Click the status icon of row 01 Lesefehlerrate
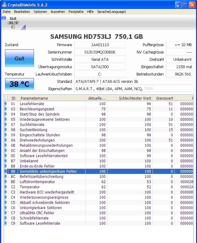 click(5, 104)
